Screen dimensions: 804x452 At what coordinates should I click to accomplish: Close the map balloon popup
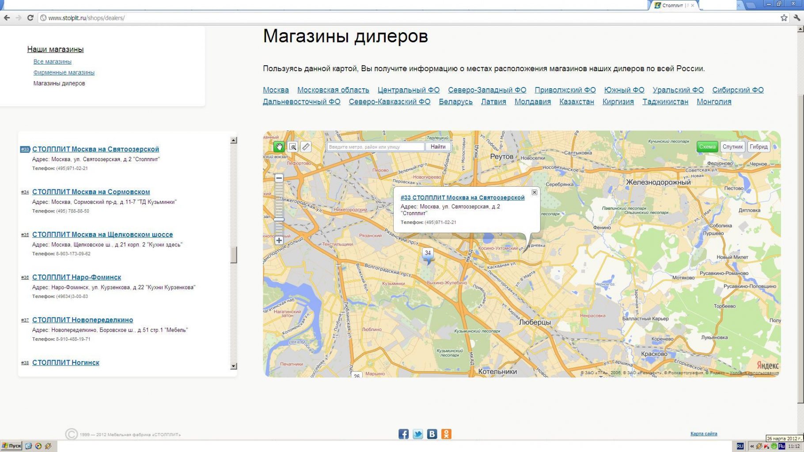coord(535,192)
